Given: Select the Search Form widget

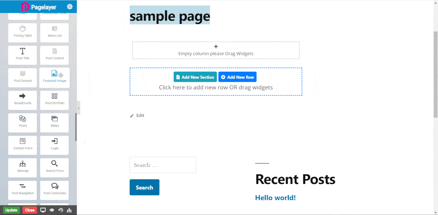Looking at the screenshot, I should point(54,168).
